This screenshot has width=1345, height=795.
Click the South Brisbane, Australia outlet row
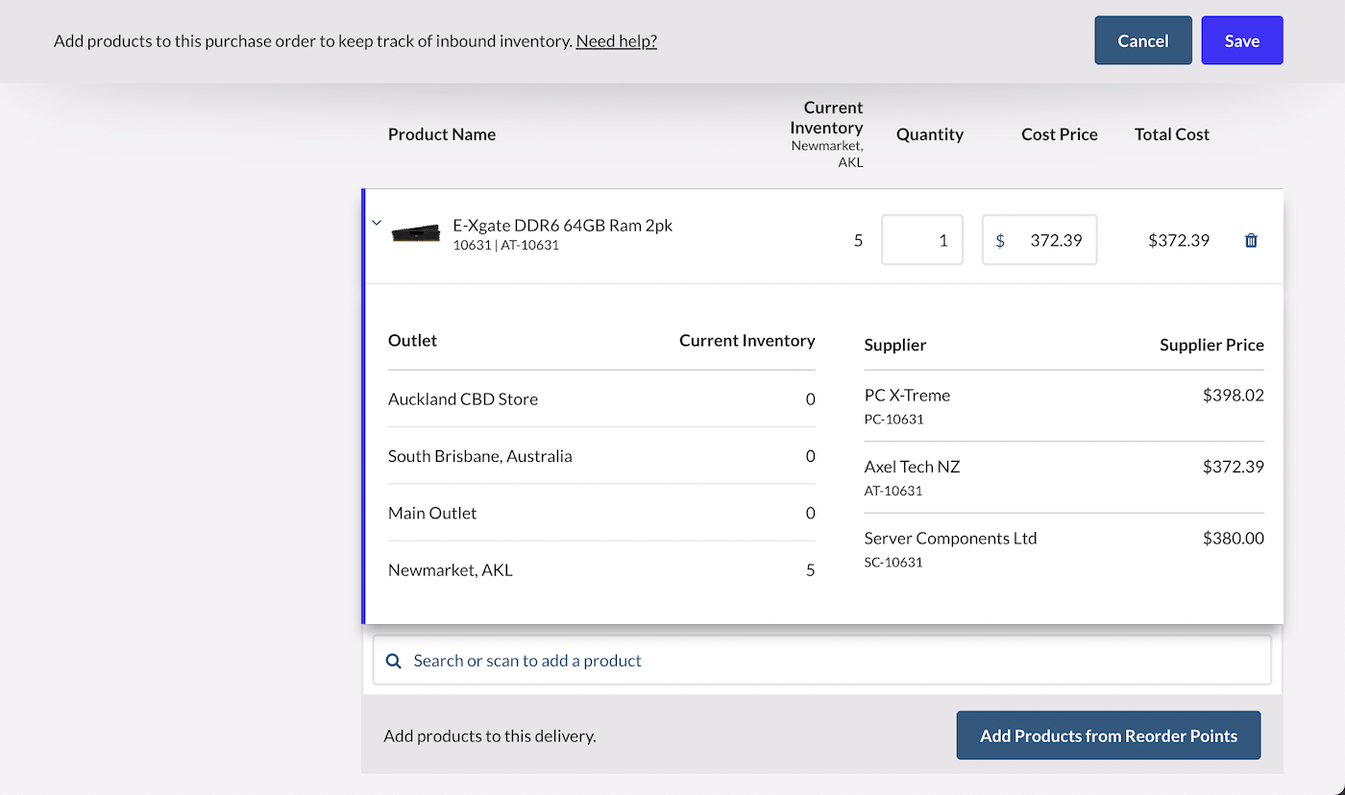click(x=600, y=456)
